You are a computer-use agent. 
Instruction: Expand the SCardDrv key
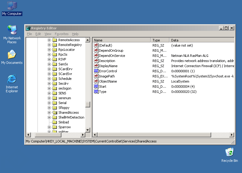click(x=49, y=69)
